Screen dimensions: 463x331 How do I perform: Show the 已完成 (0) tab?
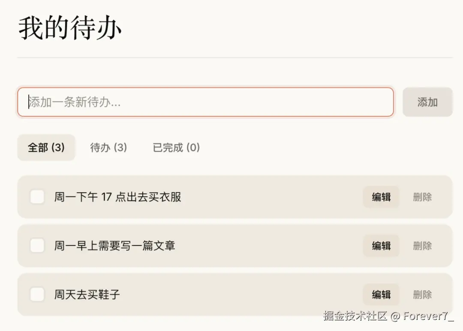click(x=176, y=147)
